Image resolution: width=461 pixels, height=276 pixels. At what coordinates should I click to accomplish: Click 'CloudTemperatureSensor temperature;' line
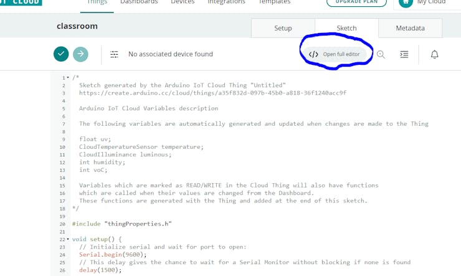[141, 146]
